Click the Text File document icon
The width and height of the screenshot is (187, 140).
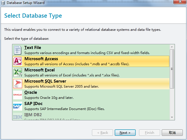[x=18, y=50]
